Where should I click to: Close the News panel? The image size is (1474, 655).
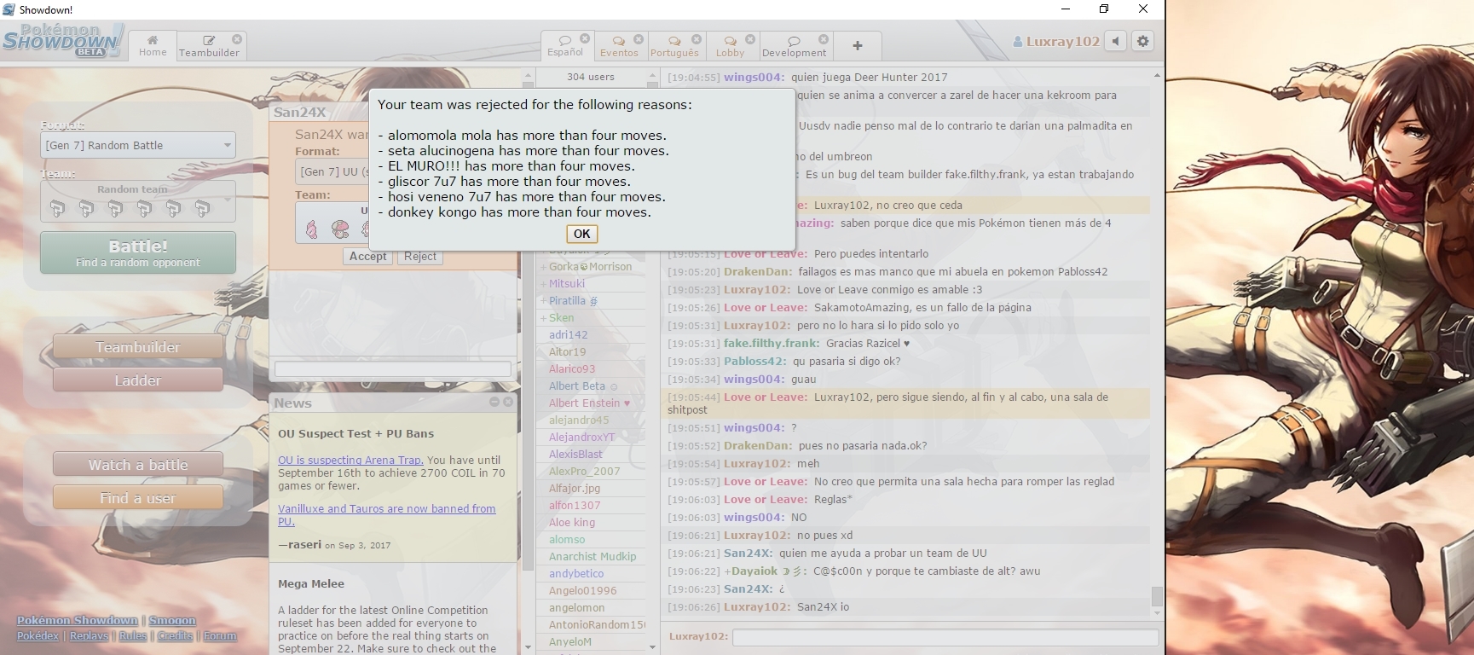[508, 402]
